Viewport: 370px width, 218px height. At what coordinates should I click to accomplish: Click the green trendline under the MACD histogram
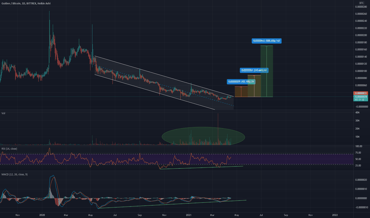click(172, 204)
